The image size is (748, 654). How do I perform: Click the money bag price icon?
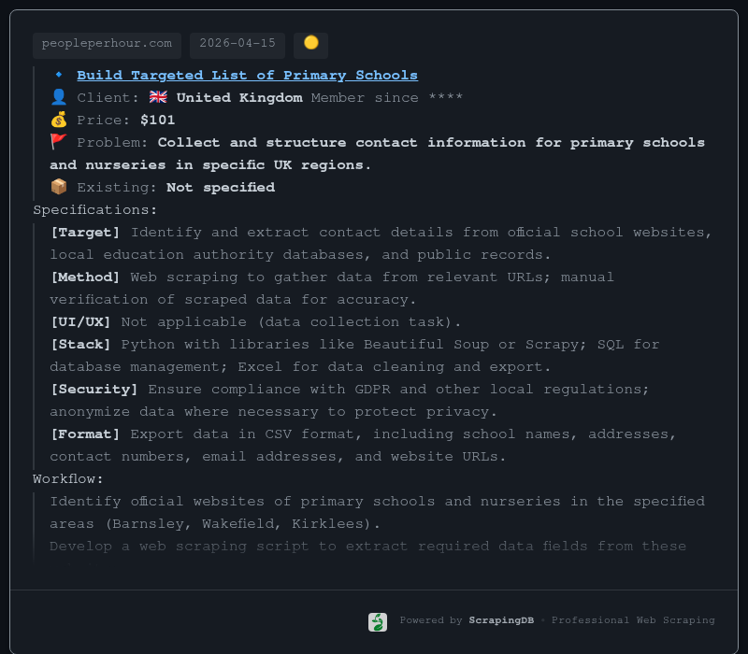tap(59, 120)
